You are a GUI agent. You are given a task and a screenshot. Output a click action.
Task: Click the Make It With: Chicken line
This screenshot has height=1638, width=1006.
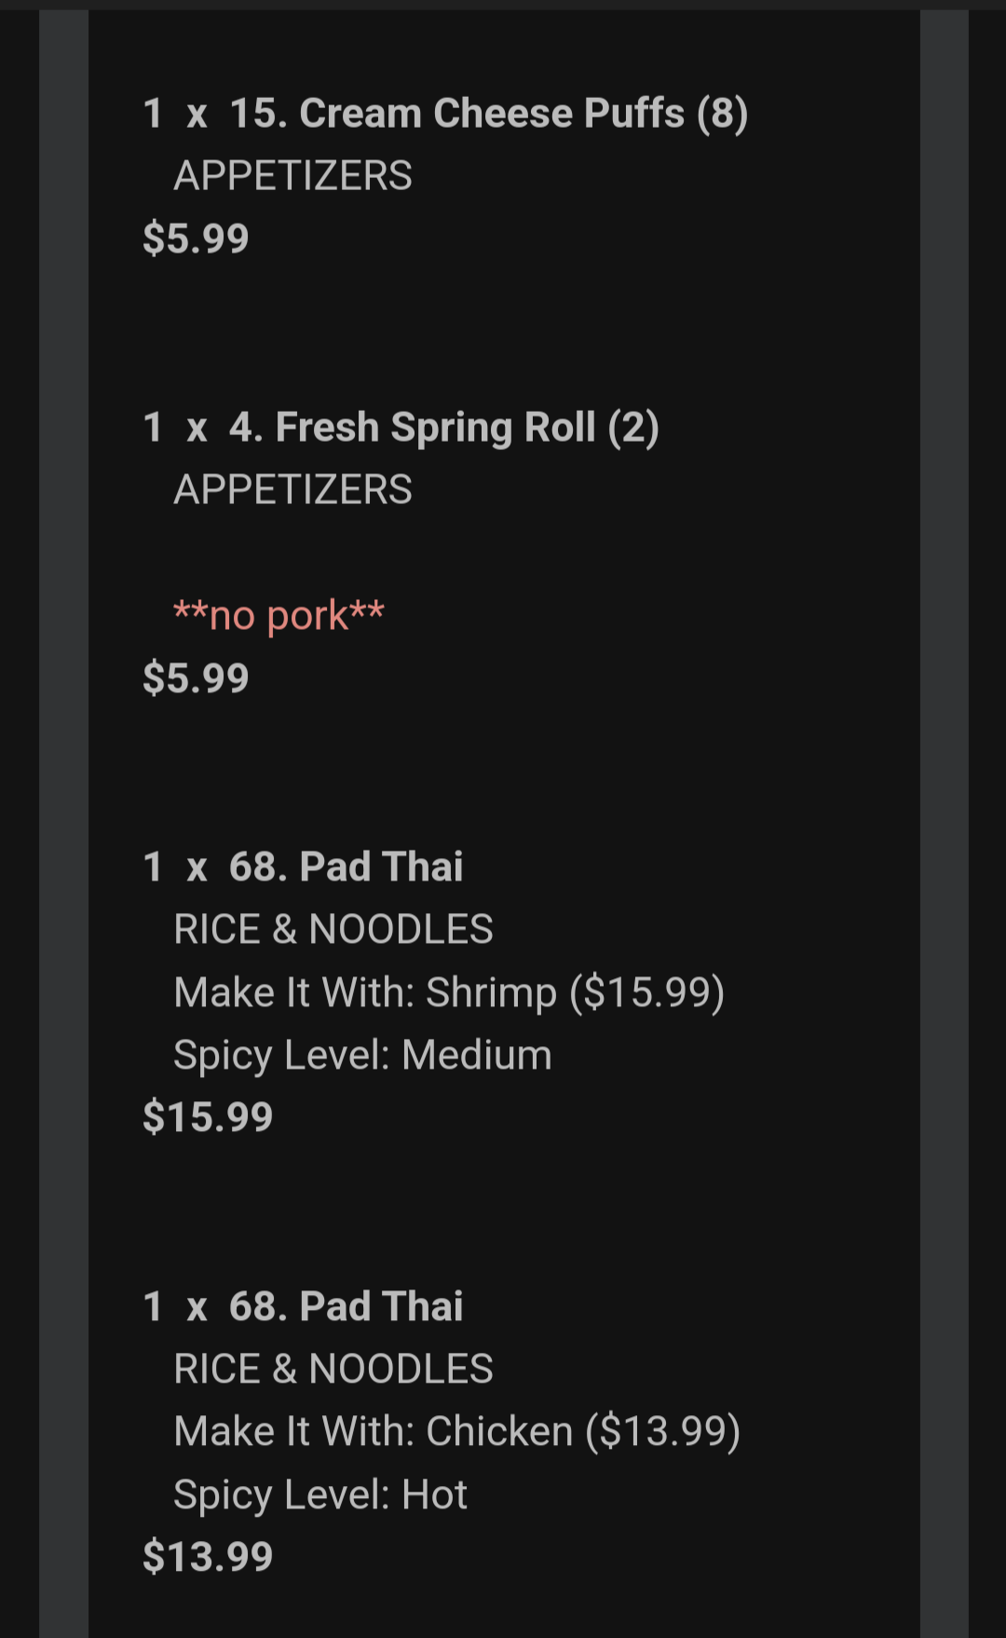(x=456, y=1431)
